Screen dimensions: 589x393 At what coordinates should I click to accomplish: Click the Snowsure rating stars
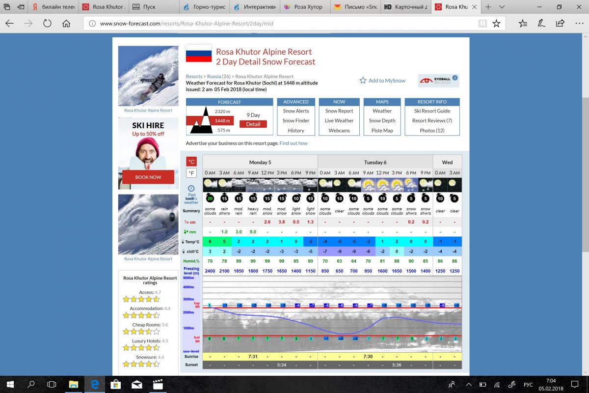point(141,364)
